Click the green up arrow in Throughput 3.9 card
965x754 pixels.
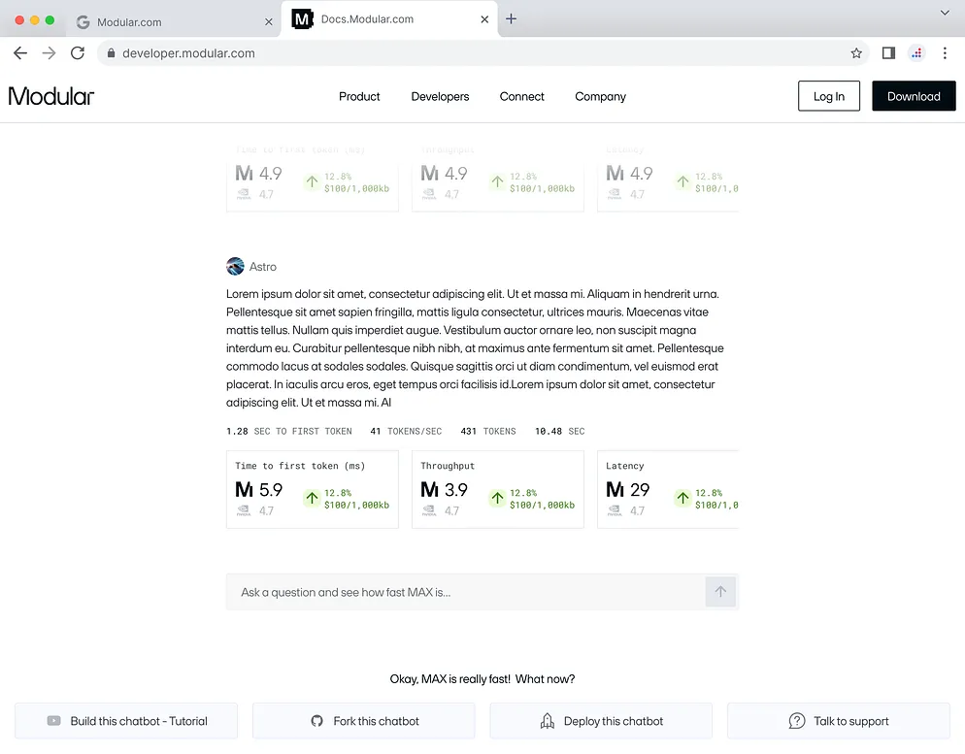point(497,498)
